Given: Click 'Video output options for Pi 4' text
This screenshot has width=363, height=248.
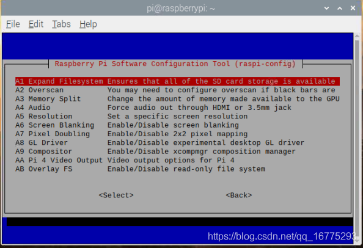Looking at the screenshot, I should coord(171,160).
